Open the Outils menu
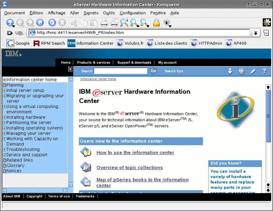The image size is (273, 211). (109, 13)
